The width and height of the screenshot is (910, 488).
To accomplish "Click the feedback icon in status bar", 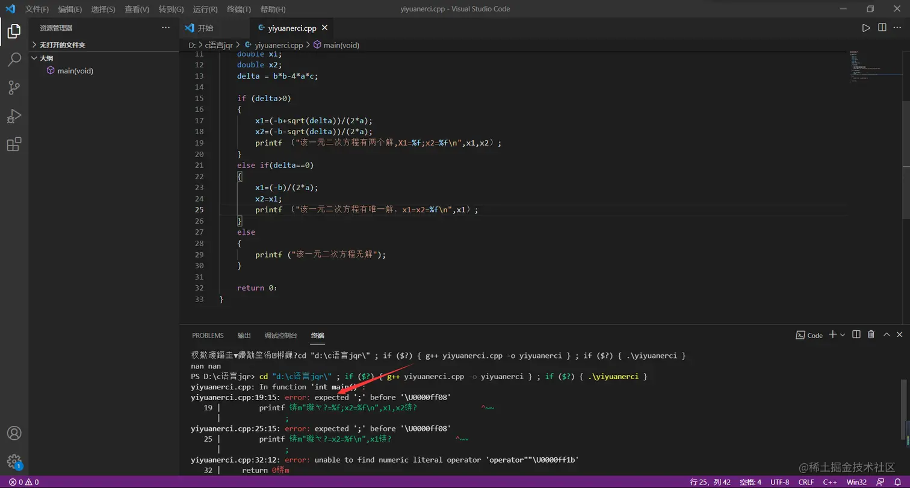I will [881, 482].
